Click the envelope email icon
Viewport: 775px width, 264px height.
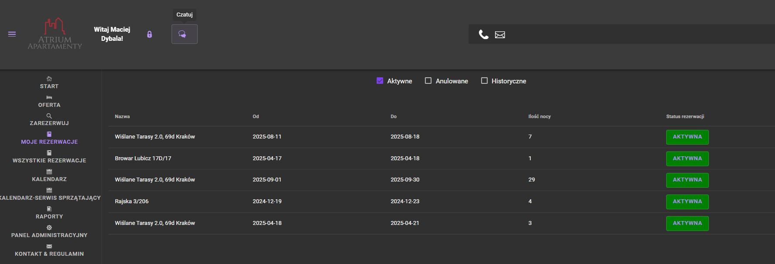(x=500, y=35)
